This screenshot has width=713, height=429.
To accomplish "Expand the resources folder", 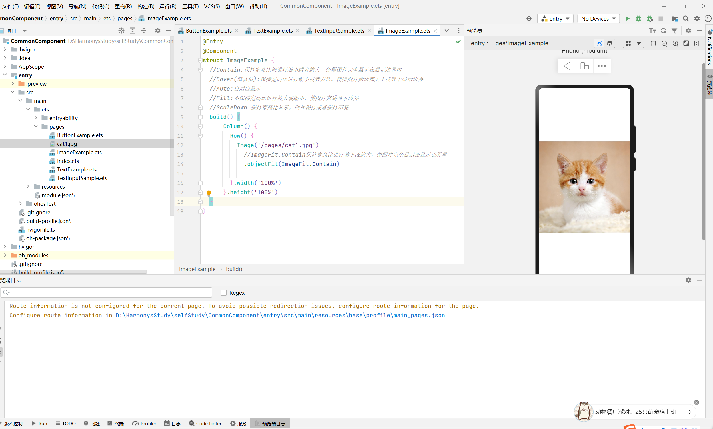I will pos(28,186).
